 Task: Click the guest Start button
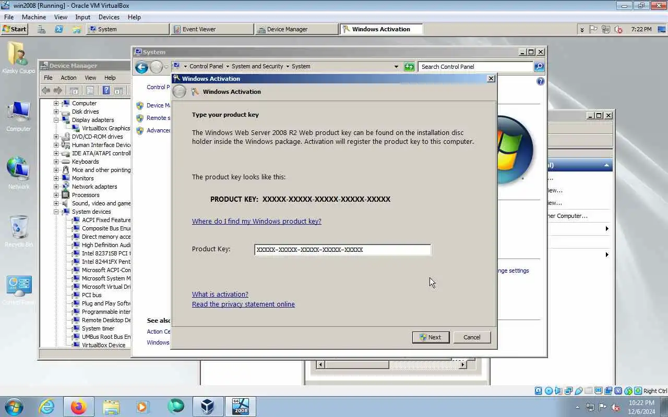15,29
